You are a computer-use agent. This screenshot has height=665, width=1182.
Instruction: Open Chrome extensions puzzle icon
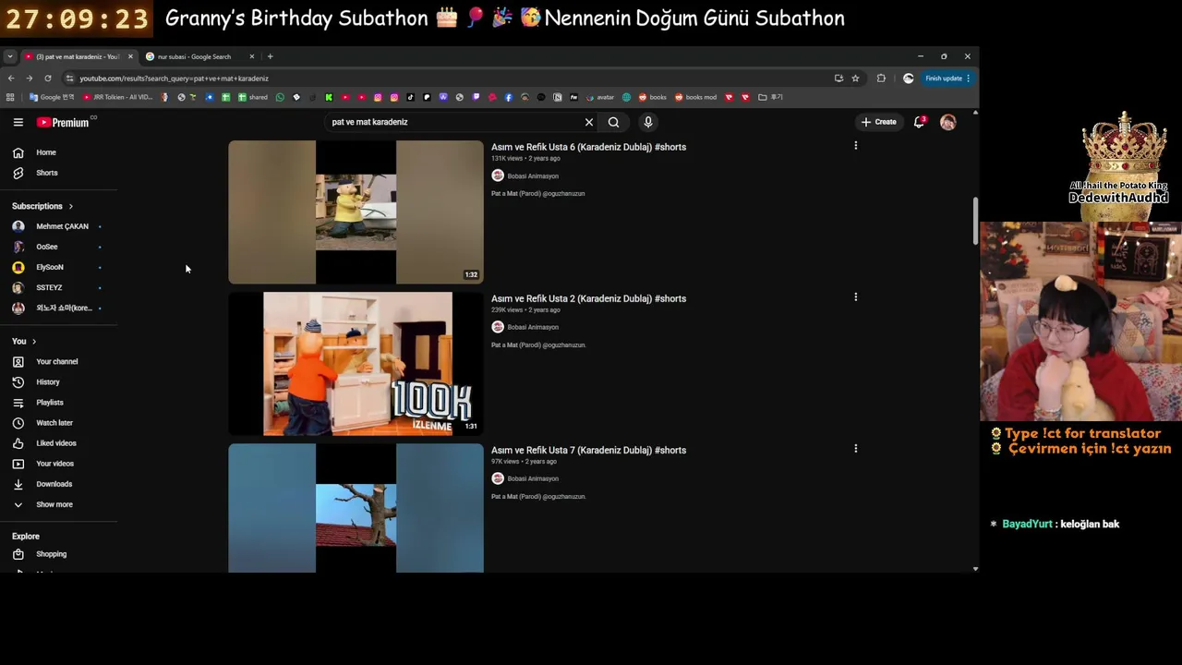click(881, 79)
